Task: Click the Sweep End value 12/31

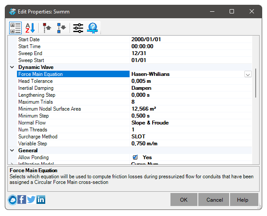Action: coord(139,53)
